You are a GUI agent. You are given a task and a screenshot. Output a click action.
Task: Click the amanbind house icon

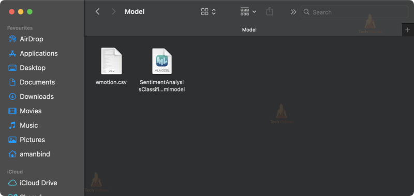12,154
